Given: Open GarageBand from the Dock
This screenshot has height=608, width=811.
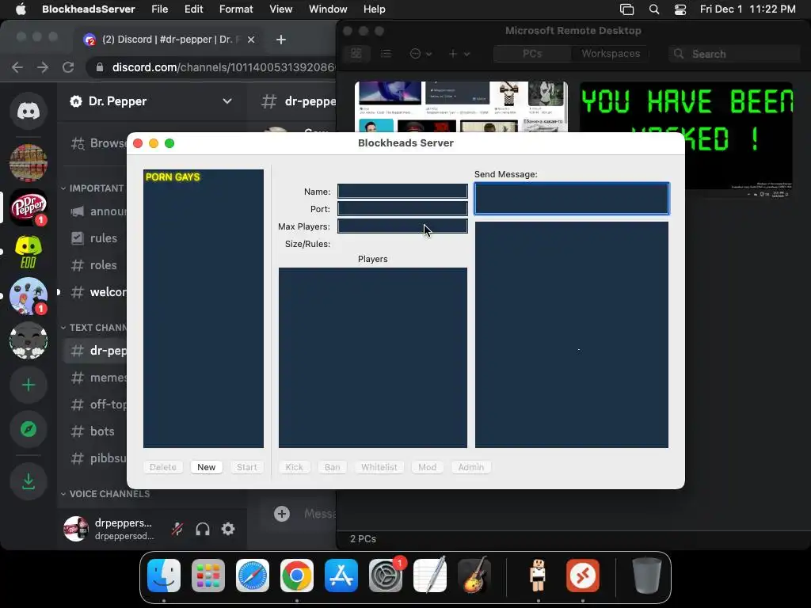Looking at the screenshot, I should 474,576.
